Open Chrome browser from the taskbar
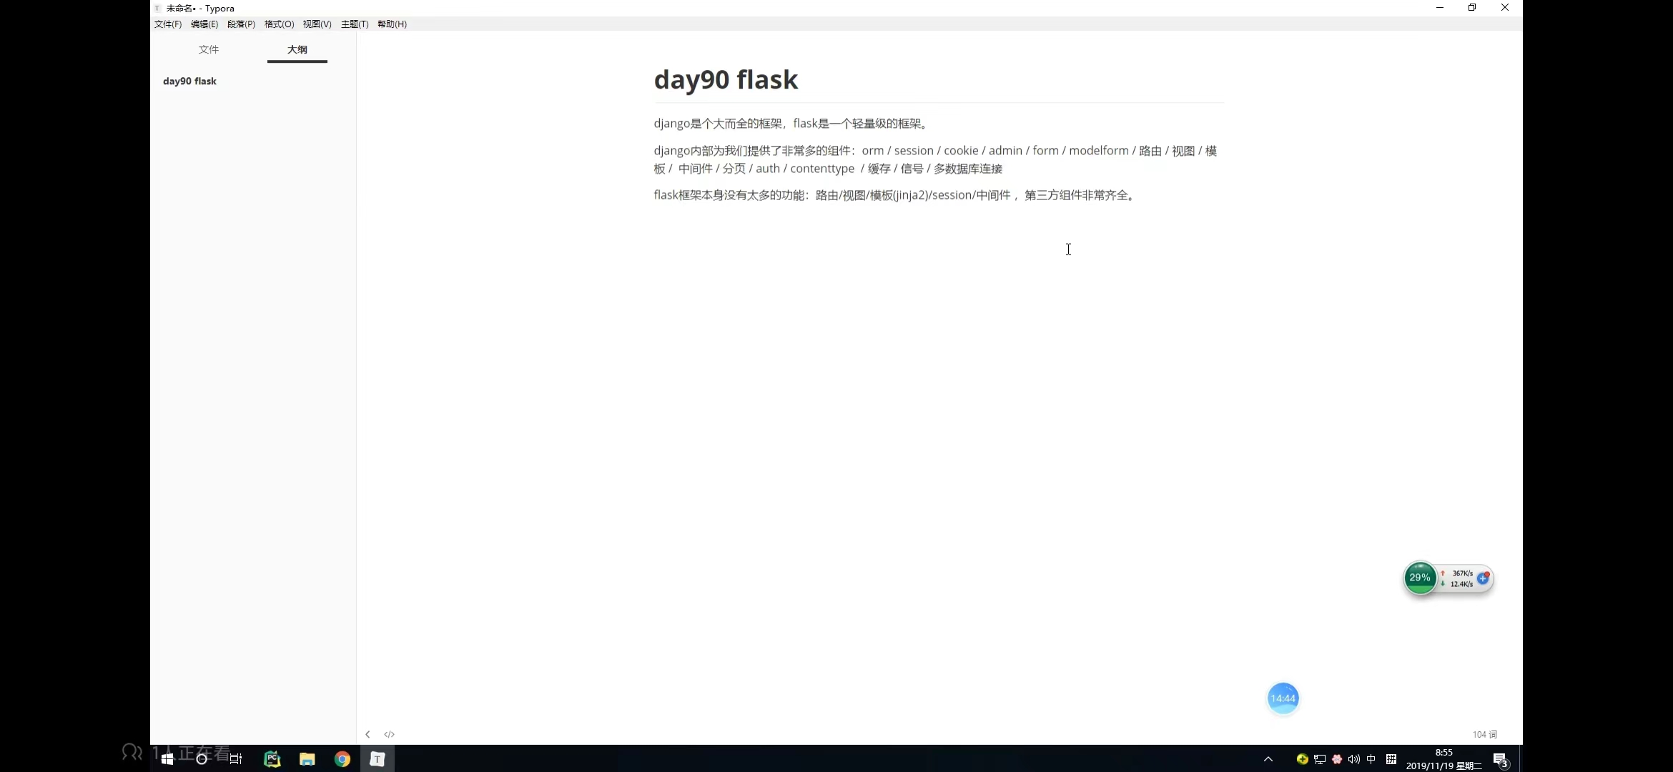The height and width of the screenshot is (772, 1673). (342, 759)
